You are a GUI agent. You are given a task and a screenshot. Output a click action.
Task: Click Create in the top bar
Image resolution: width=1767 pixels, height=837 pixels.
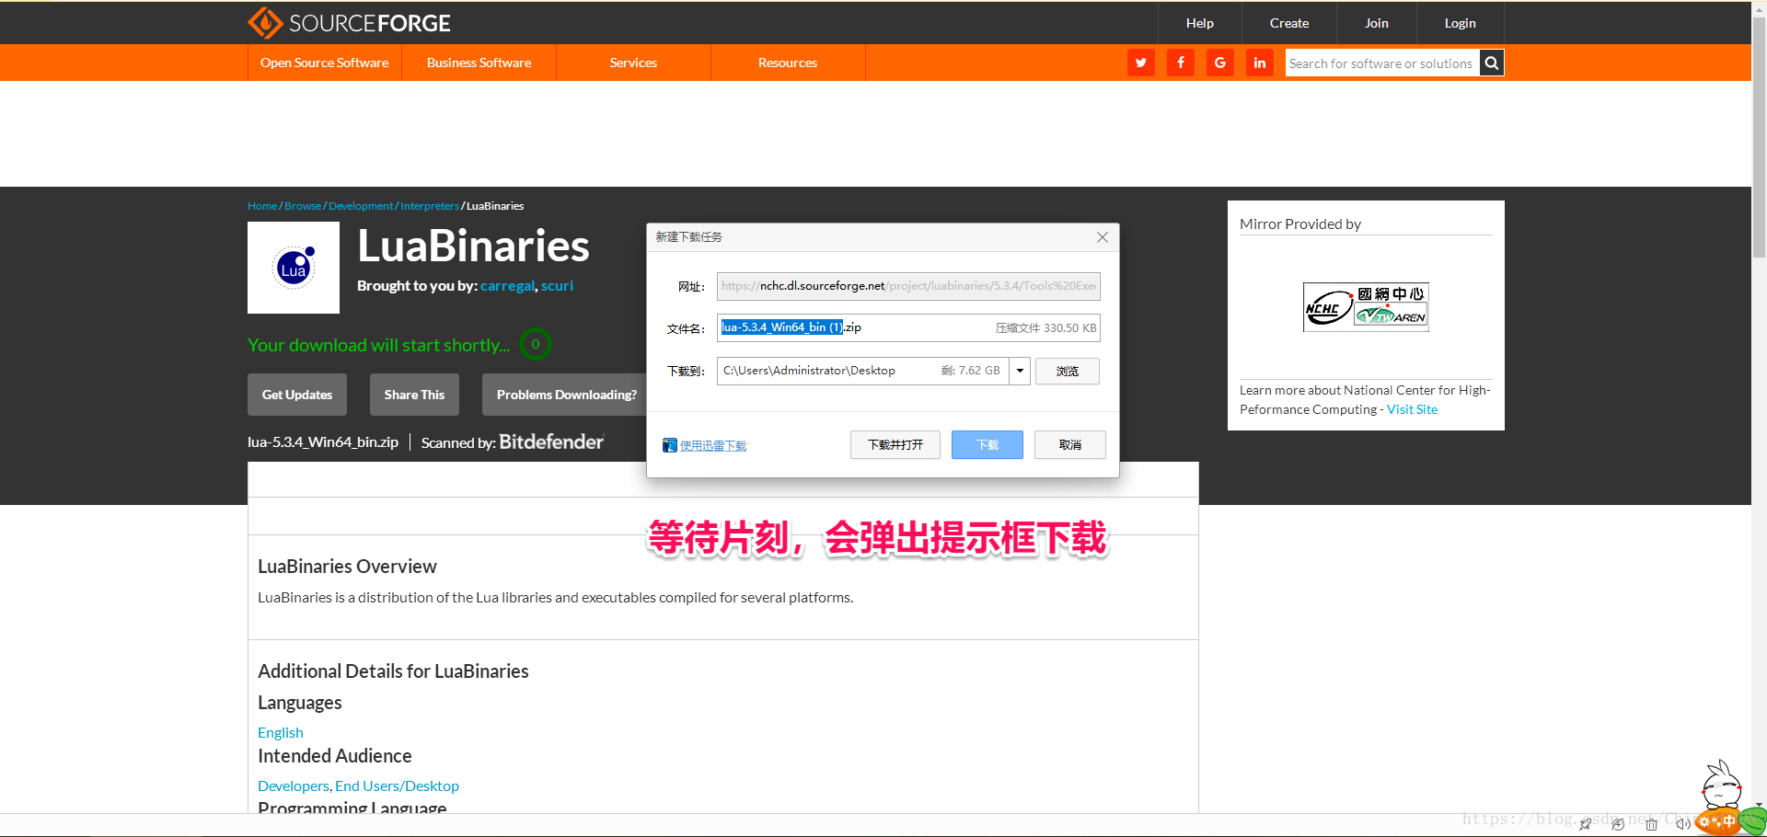[1289, 23]
